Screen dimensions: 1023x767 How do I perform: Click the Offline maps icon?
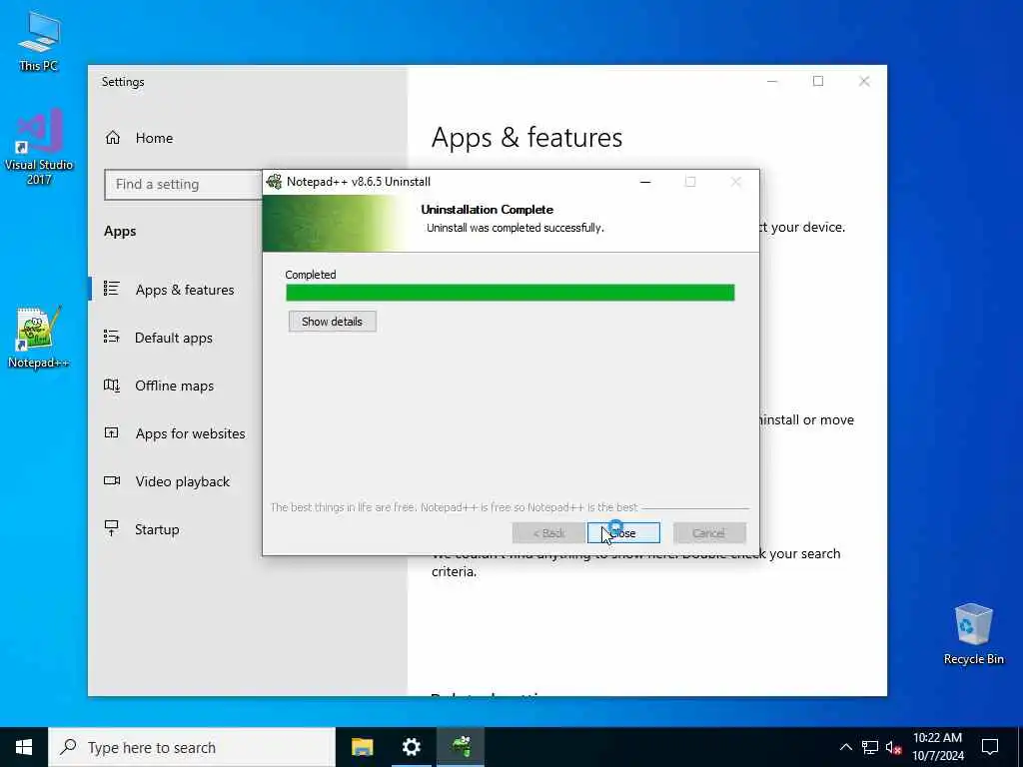tap(112, 384)
